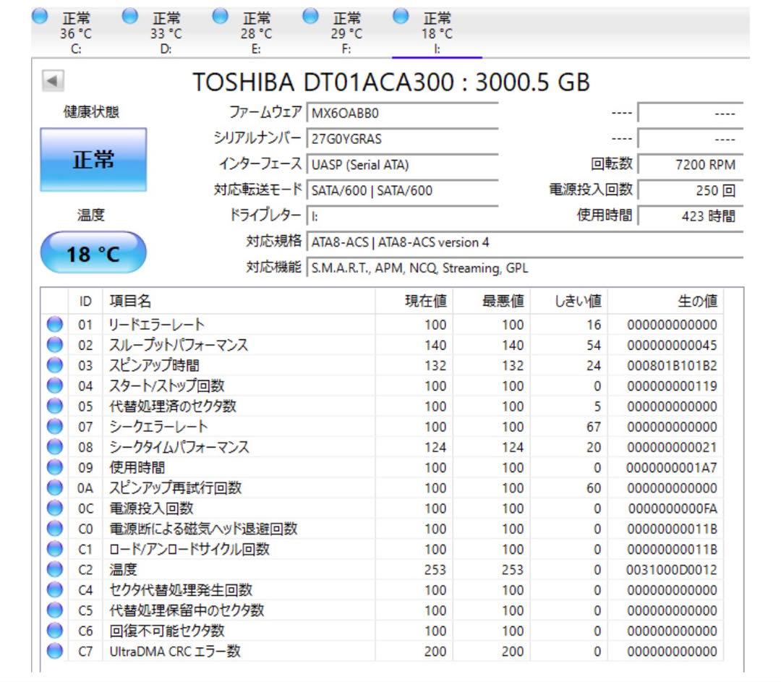Screen dimensions: 781x682
Task: Click the blue dot next to シークエラーレート
Action: tap(53, 427)
